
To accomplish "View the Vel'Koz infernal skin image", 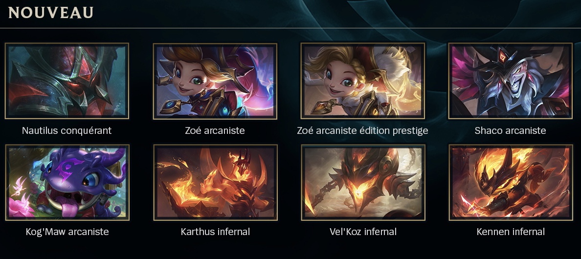I will coord(363,182).
